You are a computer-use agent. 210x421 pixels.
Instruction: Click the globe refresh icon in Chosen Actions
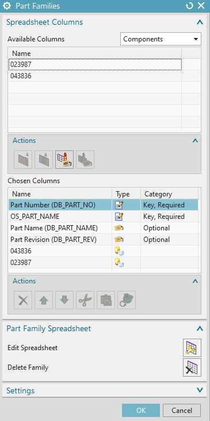coord(127,300)
